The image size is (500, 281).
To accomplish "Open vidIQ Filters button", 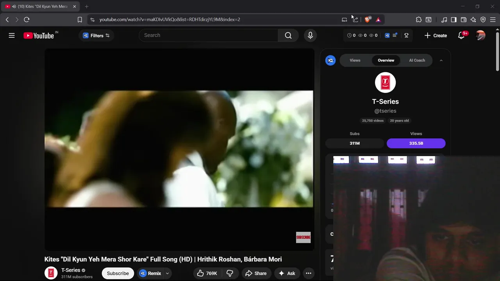I will point(96,36).
